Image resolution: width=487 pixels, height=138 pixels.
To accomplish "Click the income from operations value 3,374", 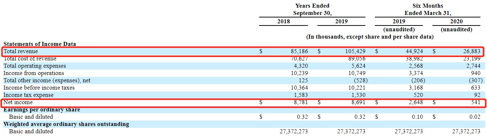I will click(x=415, y=73).
